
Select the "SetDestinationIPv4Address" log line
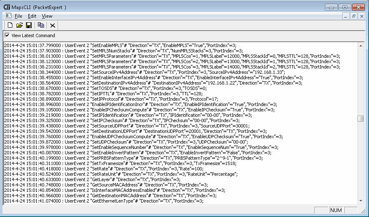click(153, 83)
